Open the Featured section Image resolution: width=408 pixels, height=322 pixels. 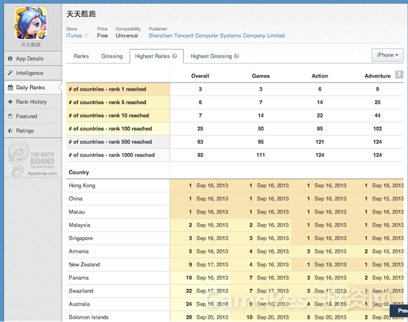[x=33, y=116]
